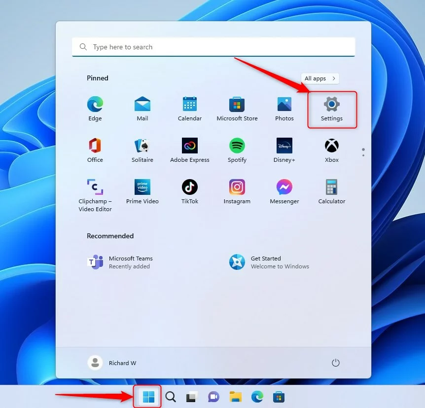The height and width of the screenshot is (408, 425).
Task: Expand the All apps list
Action: coord(320,78)
